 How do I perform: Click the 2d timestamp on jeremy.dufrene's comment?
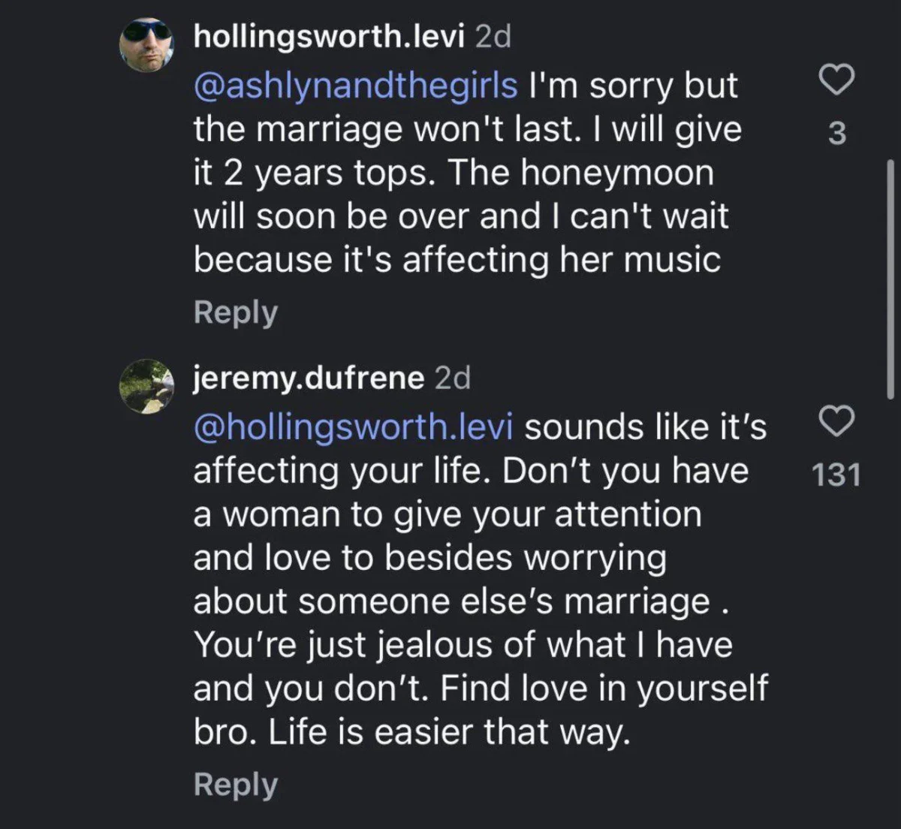point(451,377)
